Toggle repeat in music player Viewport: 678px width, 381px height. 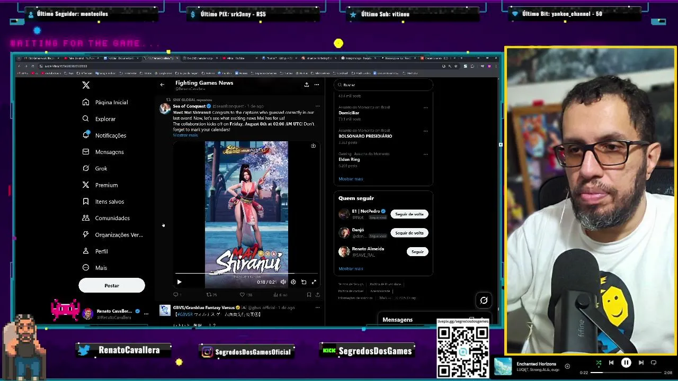(654, 363)
